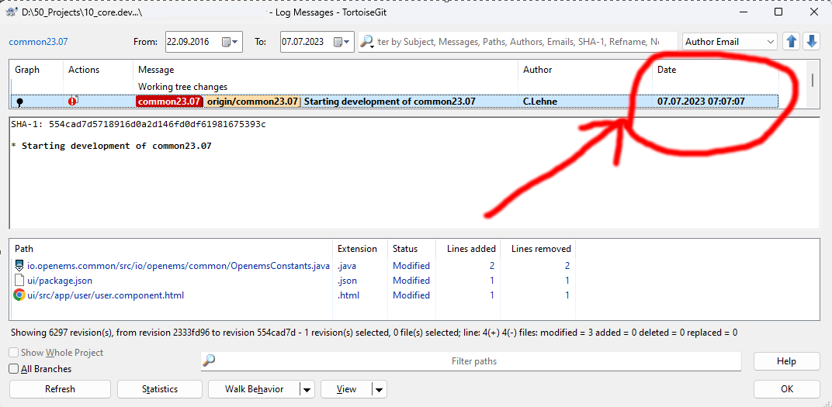Click the Modified status of package.json
The image size is (832, 407).
(x=411, y=281)
